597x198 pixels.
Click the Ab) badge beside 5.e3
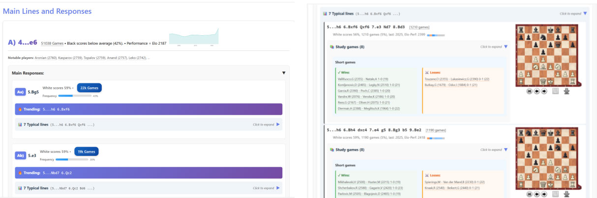click(x=20, y=155)
